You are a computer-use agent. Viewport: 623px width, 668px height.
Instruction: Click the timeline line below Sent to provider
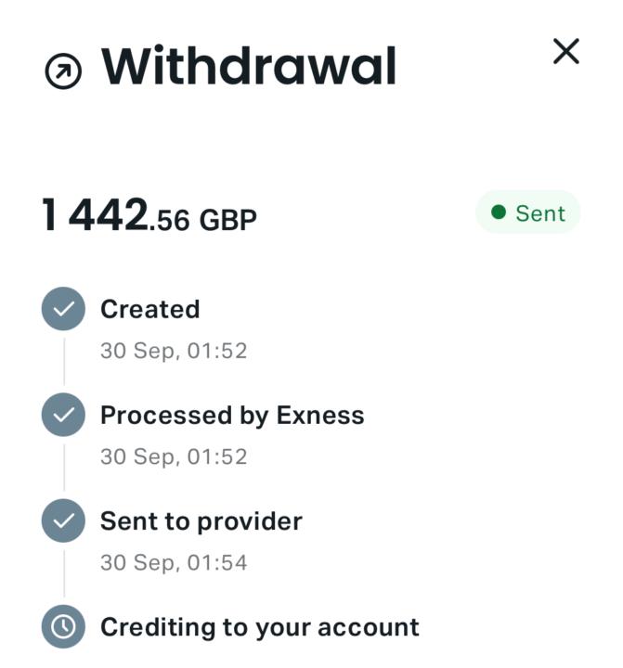[63, 573]
